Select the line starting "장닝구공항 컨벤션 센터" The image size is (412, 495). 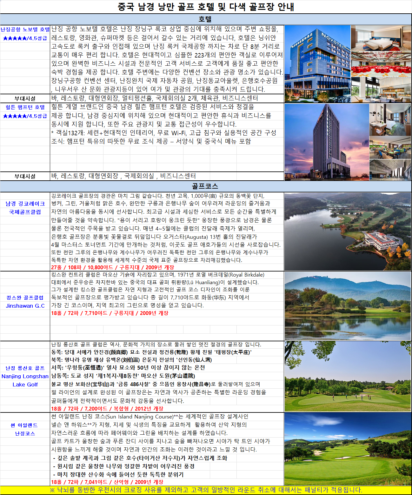pos(164,81)
